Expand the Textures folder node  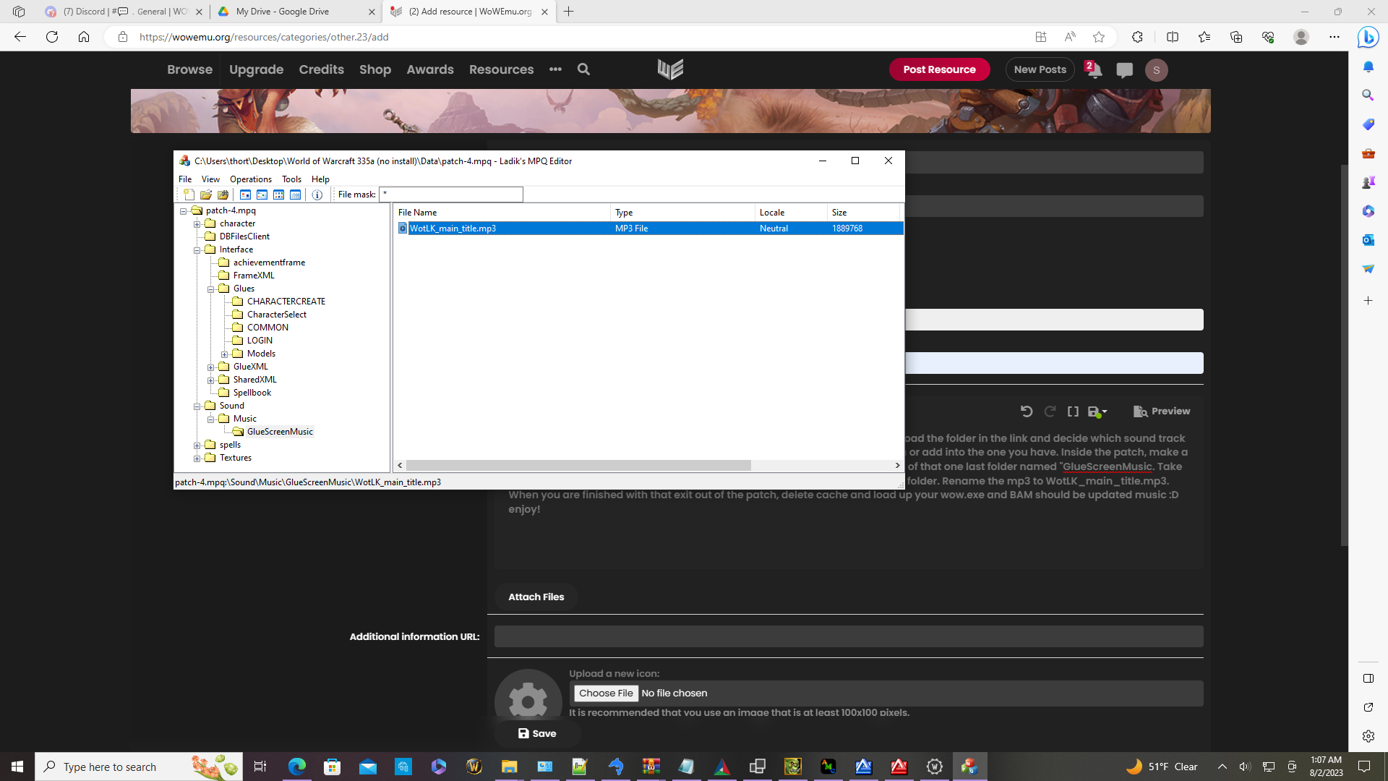coord(197,458)
